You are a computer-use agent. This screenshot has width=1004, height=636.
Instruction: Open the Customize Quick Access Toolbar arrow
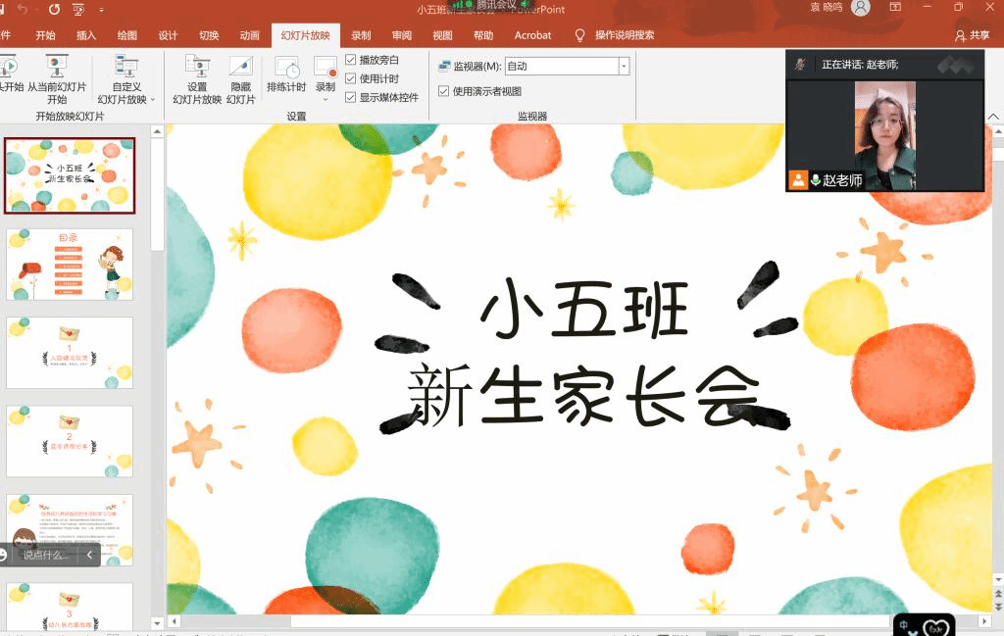(x=102, y=10)
